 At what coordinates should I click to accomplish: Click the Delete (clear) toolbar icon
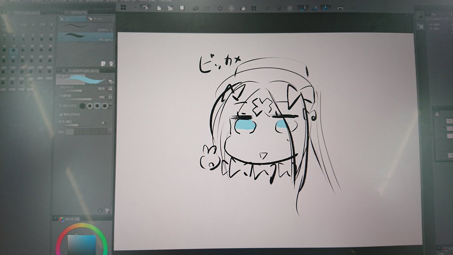(221, 8)
